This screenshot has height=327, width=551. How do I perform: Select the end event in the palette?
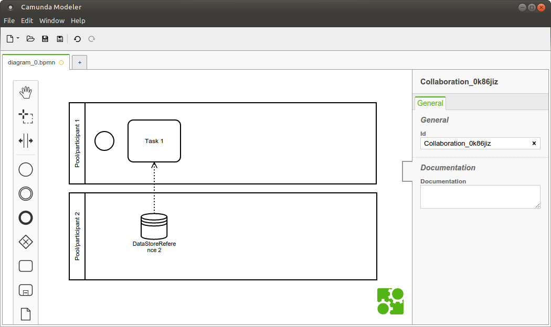[26, 218]
